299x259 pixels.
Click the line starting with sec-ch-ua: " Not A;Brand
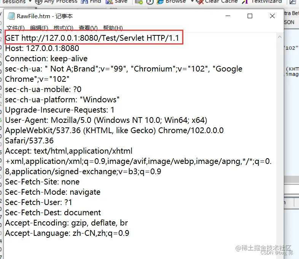tap(124, 69)
